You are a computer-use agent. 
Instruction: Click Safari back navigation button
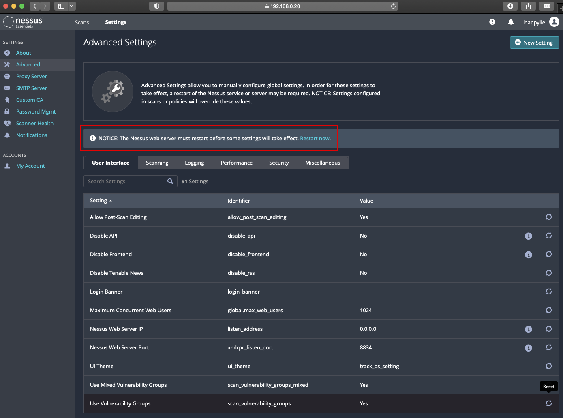tap(35, 6)
